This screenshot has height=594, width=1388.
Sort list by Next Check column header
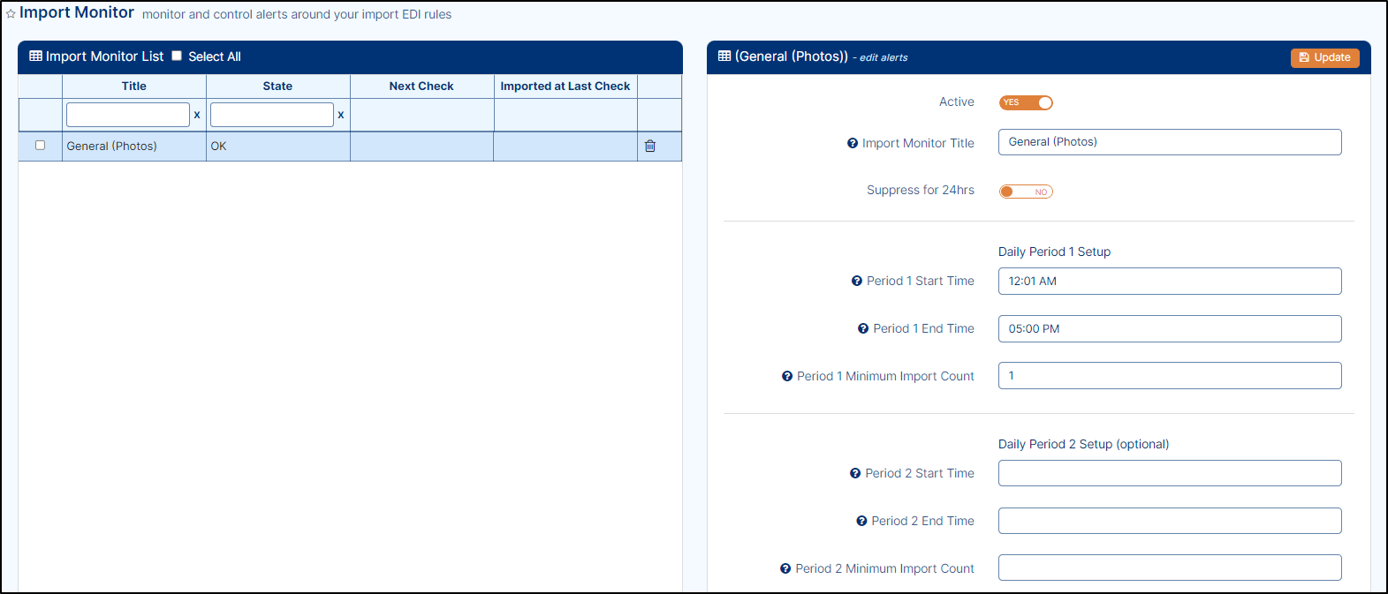click(421, 86)
